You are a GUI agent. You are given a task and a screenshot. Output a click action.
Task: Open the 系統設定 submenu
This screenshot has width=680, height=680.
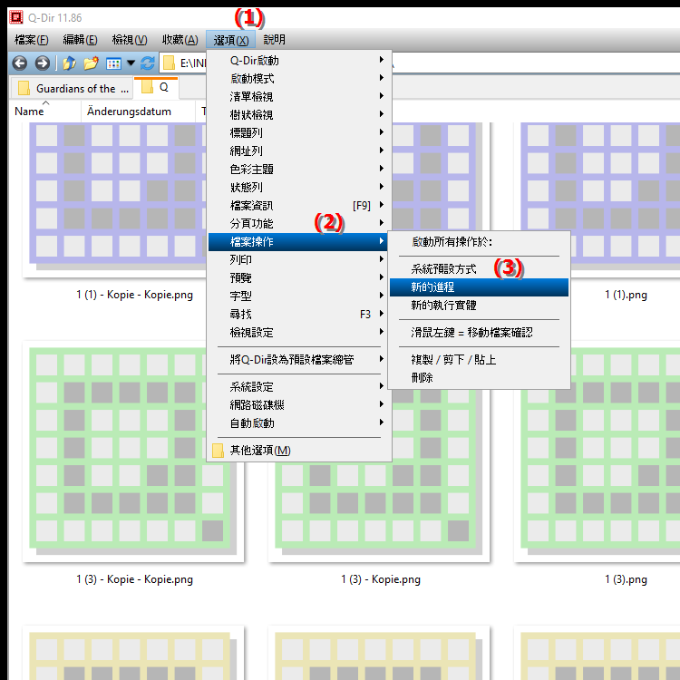(299, 386)
